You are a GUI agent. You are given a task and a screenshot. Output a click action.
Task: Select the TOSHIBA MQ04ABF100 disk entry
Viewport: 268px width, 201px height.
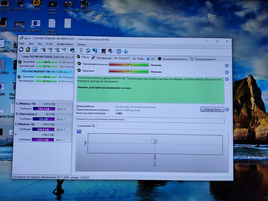click(x=45, y=76)
